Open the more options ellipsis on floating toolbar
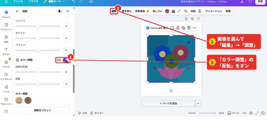This screenshot has height=120, width=267. (195, 28)
